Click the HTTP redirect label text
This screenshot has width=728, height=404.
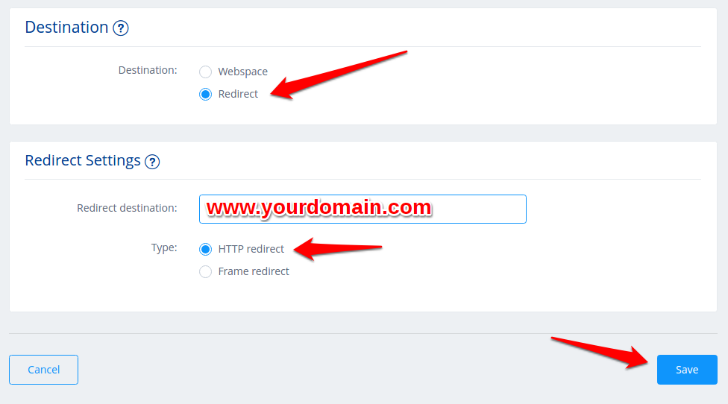[x=251, y=249]
